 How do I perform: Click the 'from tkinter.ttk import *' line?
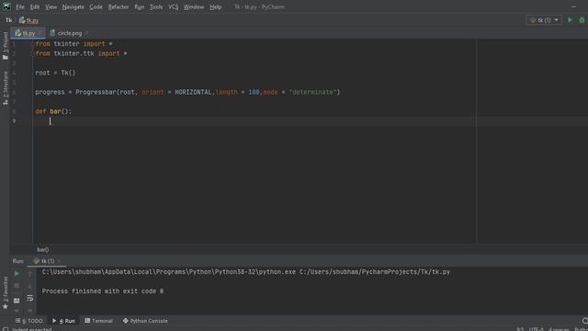81,53
